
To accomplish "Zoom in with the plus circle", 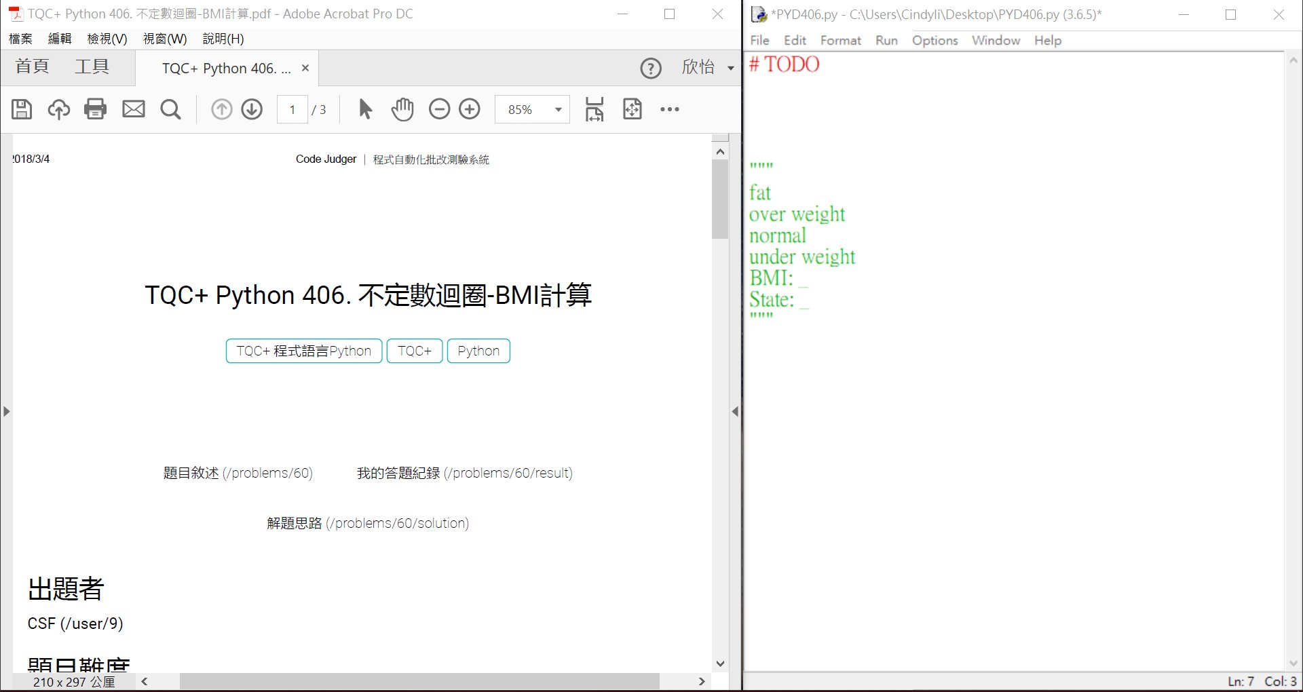I will click(470, 109).
